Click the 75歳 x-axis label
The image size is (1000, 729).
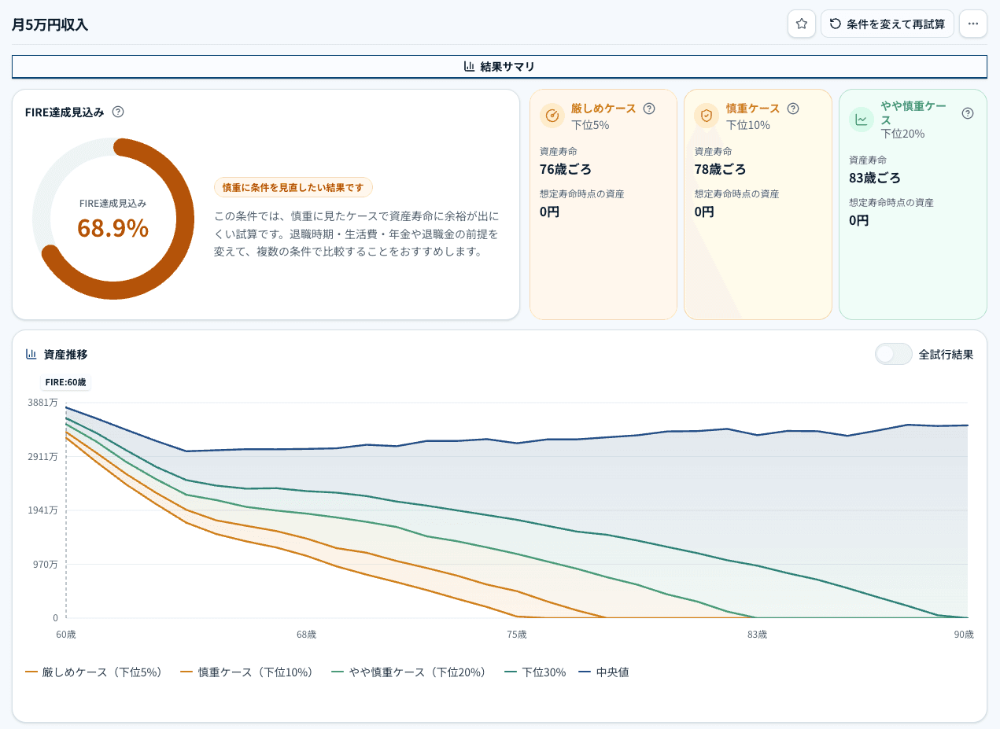click(x=517, y=634)
